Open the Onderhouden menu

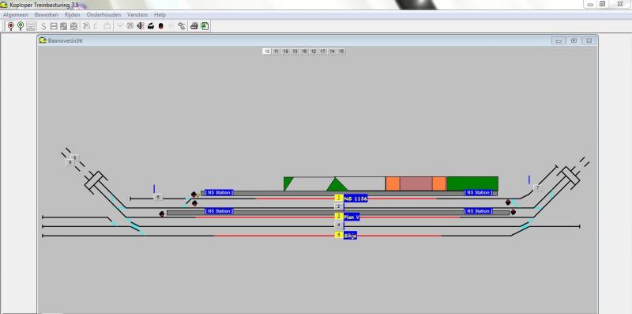[103, 15]
